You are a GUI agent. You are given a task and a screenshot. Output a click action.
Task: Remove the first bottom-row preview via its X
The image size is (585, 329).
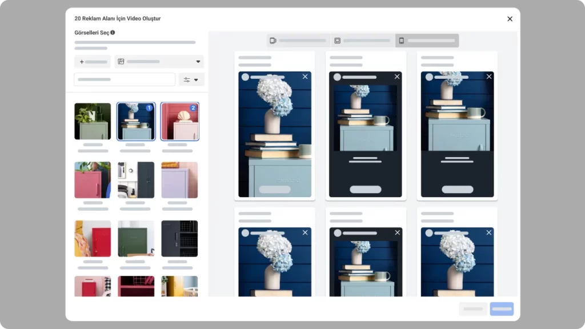pos(305,232)
